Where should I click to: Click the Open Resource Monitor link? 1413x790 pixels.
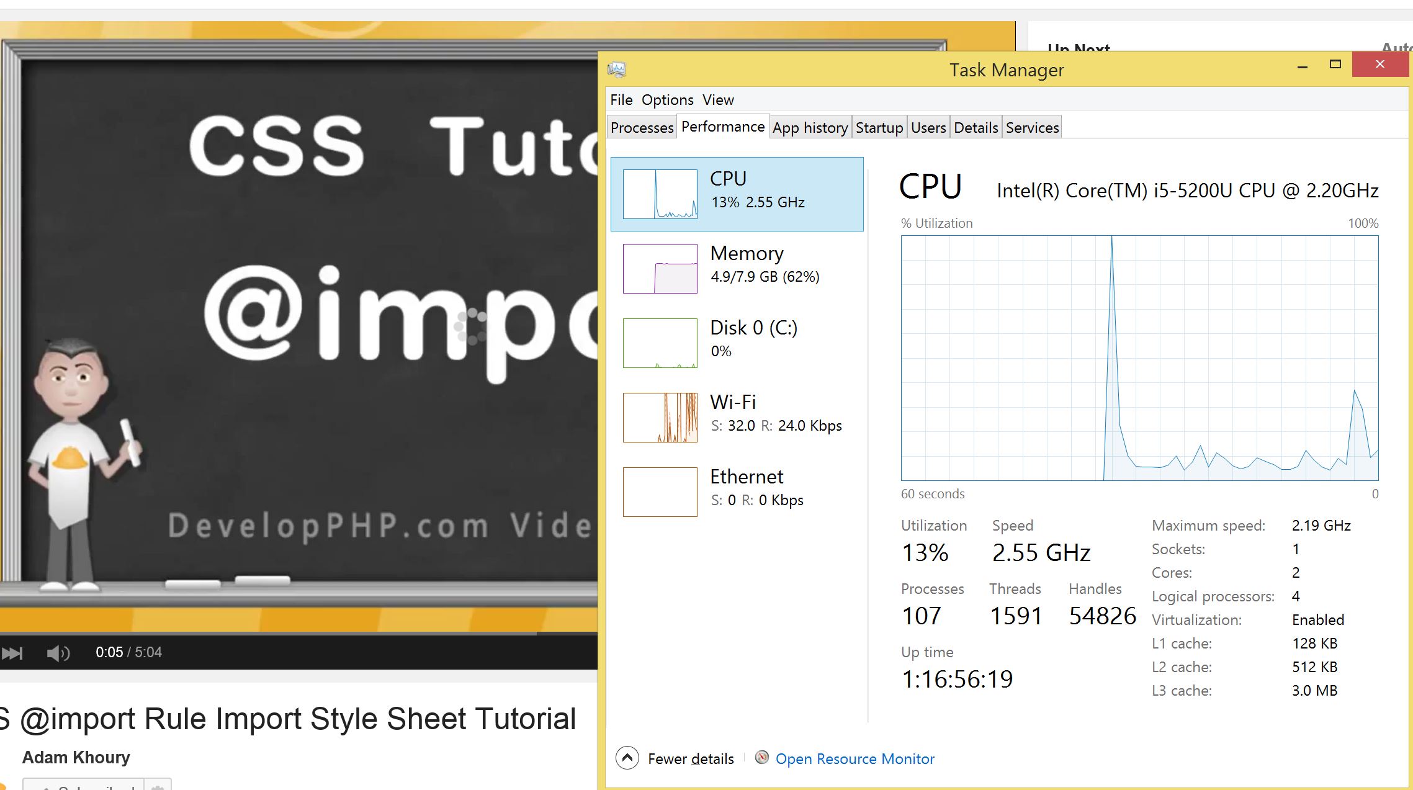(x=855, y=758)
